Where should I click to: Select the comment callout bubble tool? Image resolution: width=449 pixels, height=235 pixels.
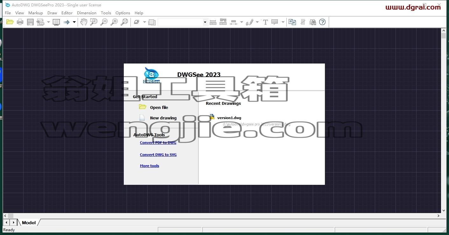[x=275, y=22]
